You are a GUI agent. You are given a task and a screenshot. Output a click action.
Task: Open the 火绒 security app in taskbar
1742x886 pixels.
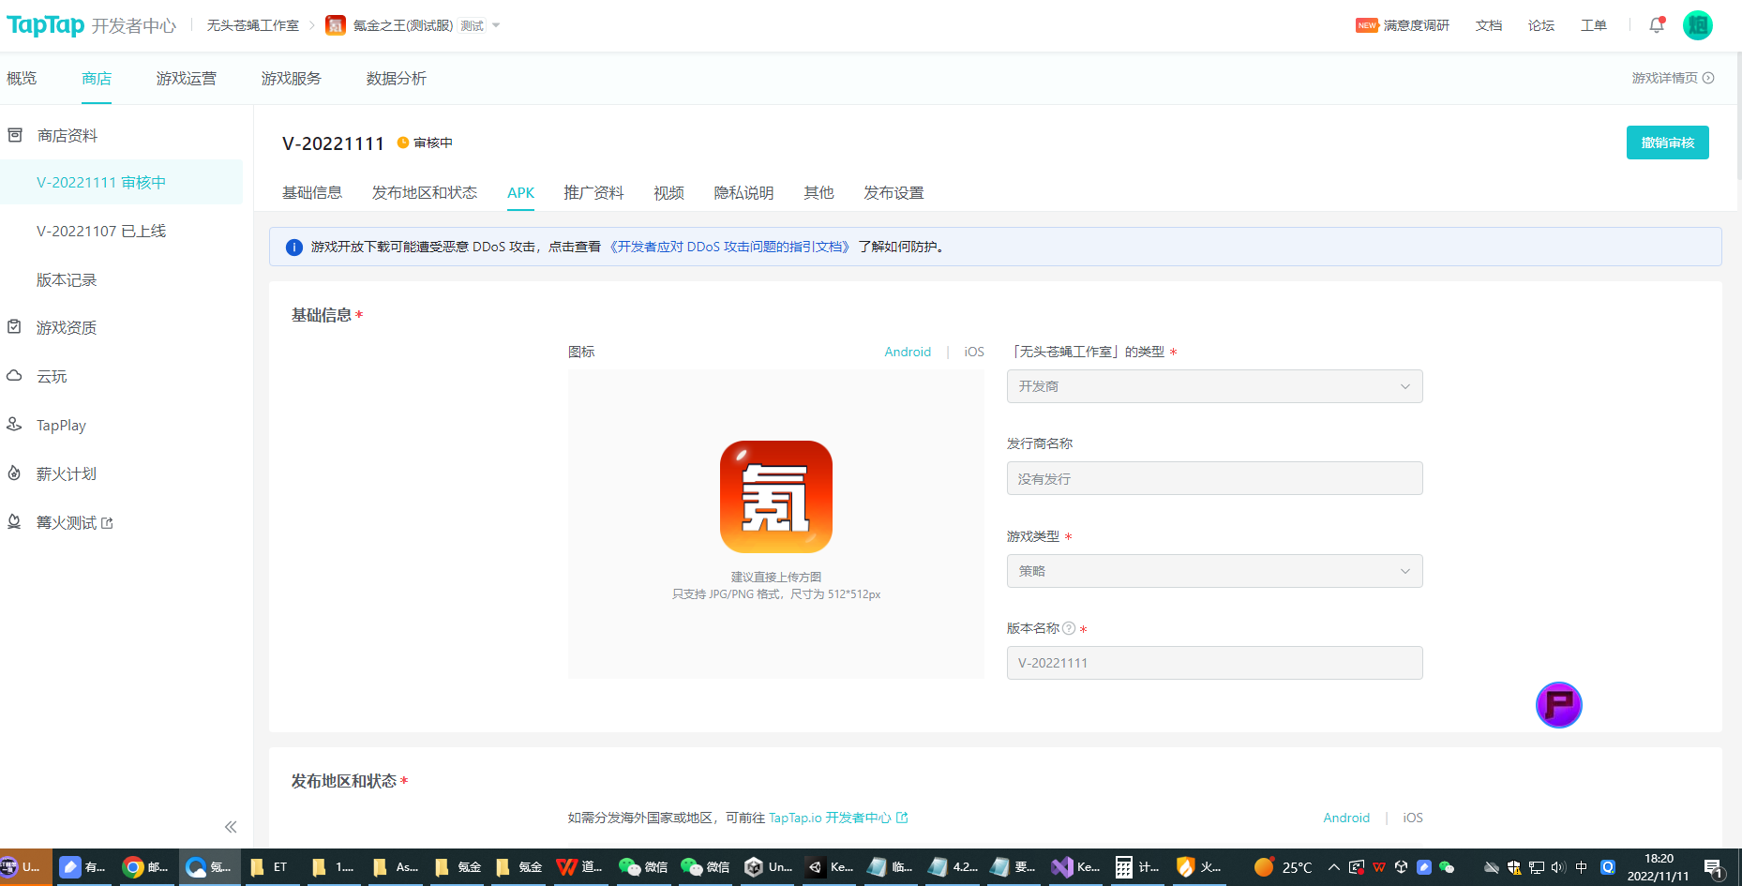coord(1199,867)
